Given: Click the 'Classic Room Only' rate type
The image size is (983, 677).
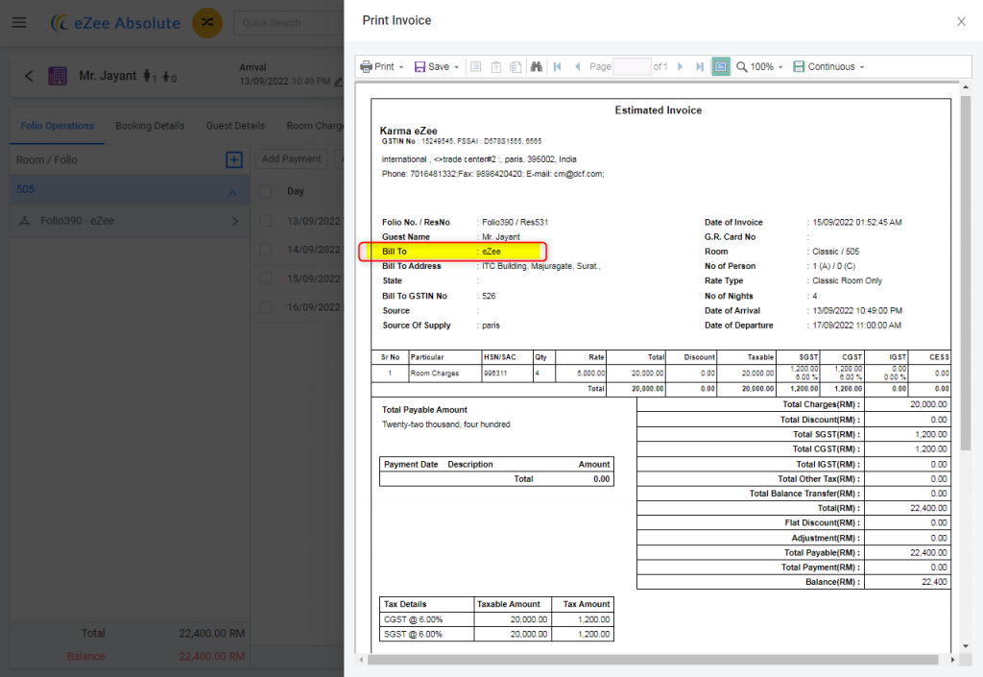Looking at the screenshot, I should 847,280.
